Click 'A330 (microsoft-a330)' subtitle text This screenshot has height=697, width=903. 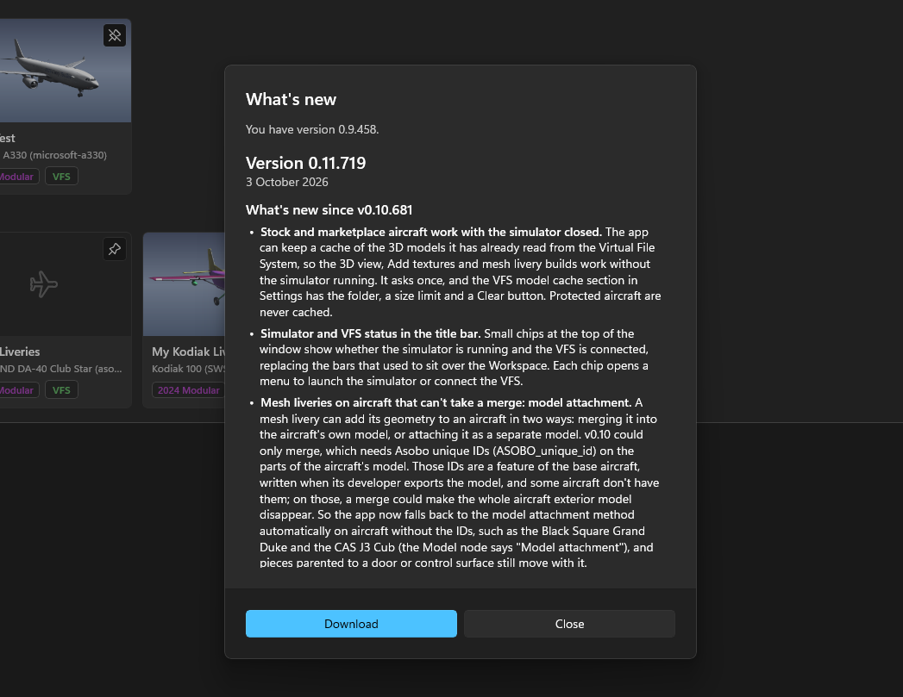[x=54, y=155]
